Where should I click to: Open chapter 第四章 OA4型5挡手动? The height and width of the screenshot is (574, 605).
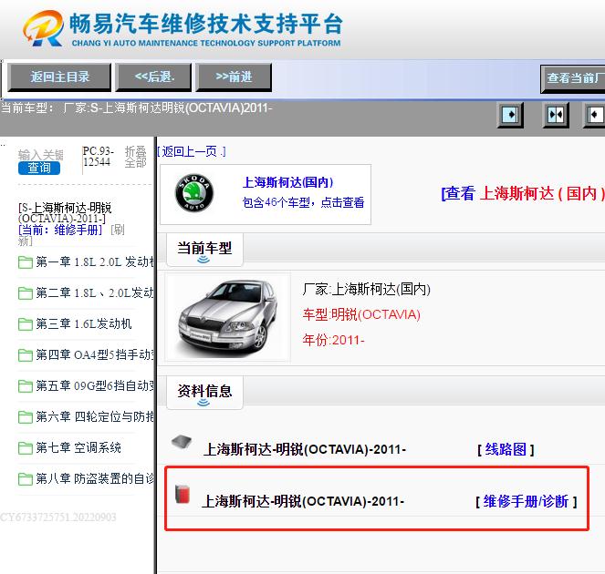point(95,354)
